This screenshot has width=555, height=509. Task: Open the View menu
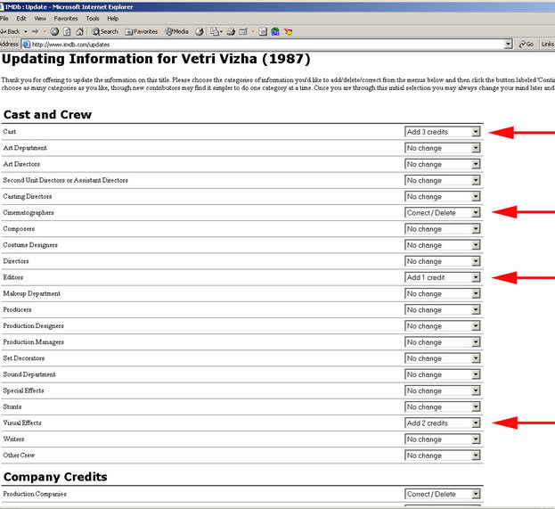point(40,19)
